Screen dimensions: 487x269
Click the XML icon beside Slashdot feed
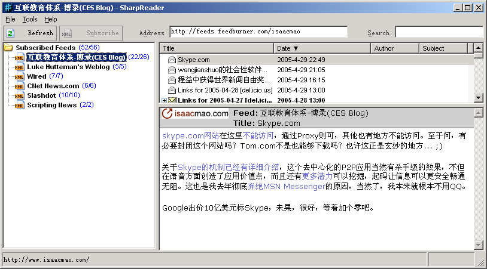(x=19, y=95)
